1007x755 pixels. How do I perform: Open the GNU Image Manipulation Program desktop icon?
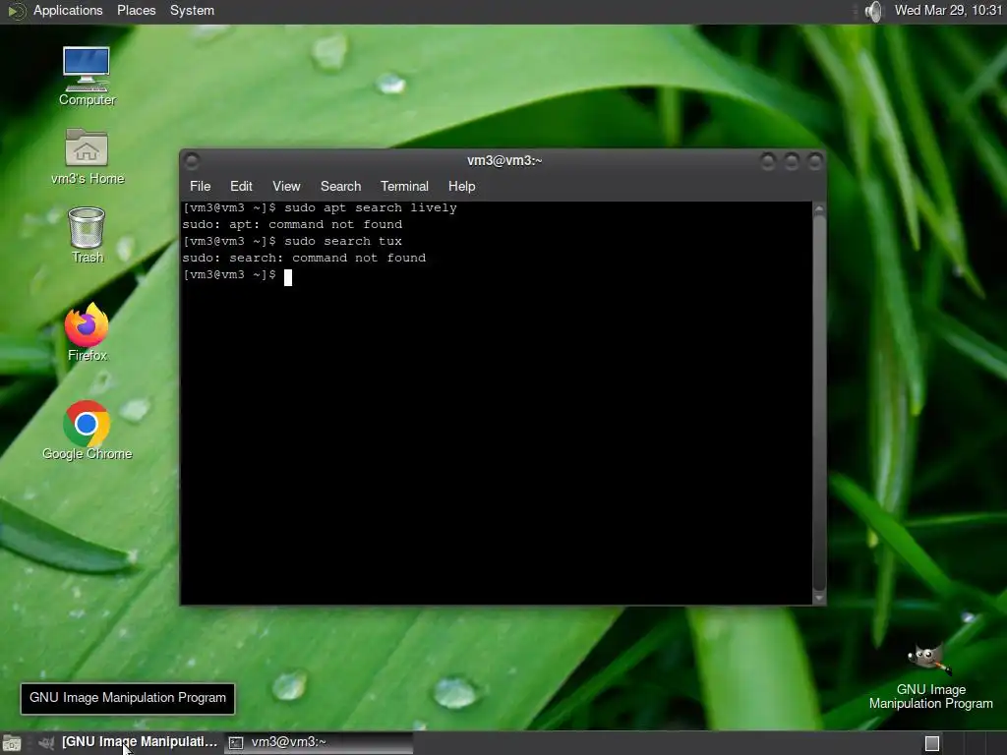coord(930,677)
